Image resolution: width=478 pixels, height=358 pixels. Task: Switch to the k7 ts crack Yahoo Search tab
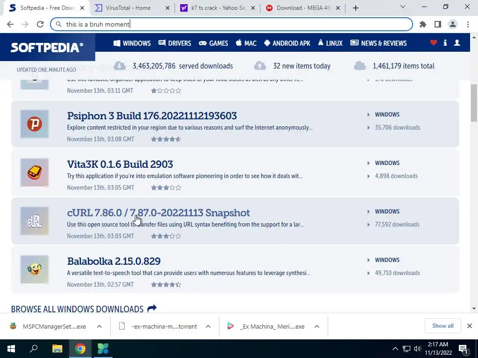[218, 8]
